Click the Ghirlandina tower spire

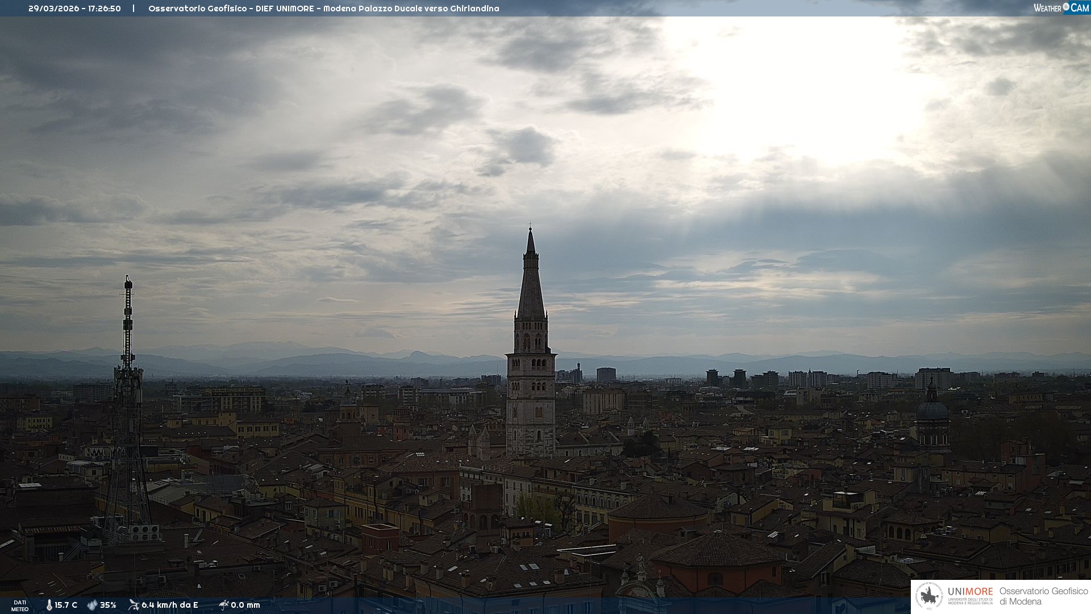pos(531,284)
